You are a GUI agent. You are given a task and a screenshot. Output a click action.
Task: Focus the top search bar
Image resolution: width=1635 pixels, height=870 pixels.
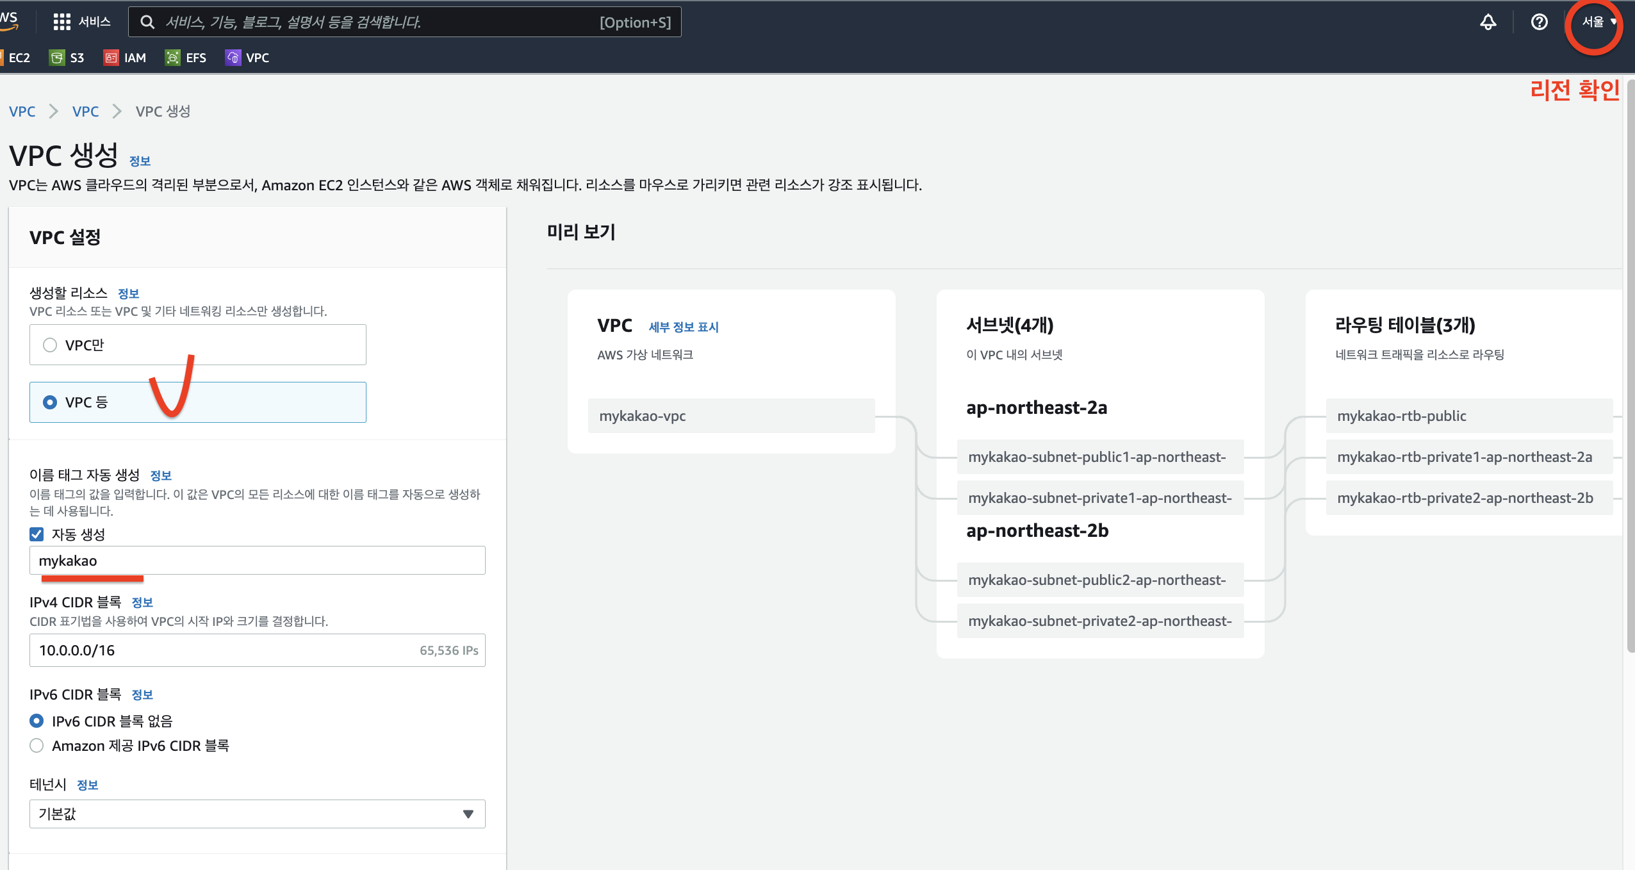point(405,22)
